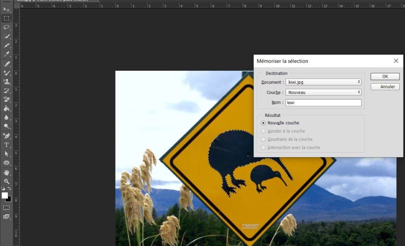The width and height of the screenshot is (405, 246).
Task: Select the Paint Bucket tool
Action: (x=6, y=108)
